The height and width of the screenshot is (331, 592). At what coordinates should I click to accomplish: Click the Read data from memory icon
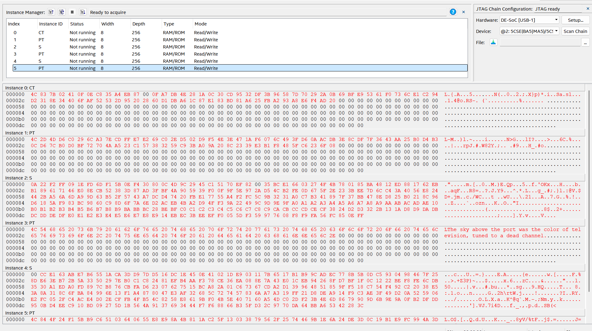click(x=51, y=12)
